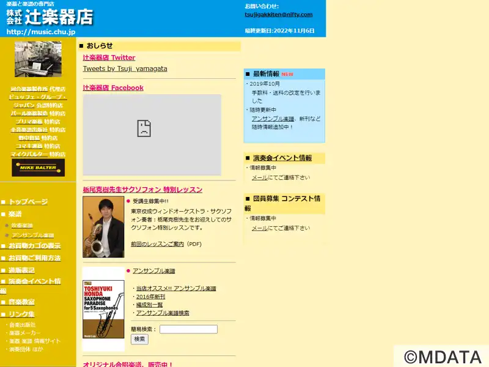
Task: Open お買物ご利用方法 in sidebar
Action: 35,258
